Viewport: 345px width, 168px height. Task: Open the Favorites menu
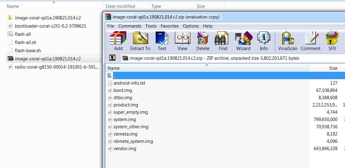pyautogui.click(x=169, y=26)
